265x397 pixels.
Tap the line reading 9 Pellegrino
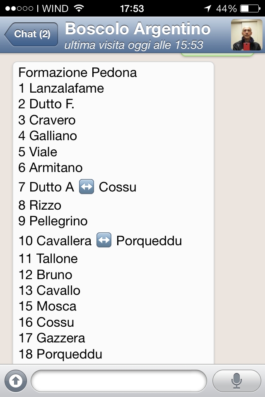[53, 221]
